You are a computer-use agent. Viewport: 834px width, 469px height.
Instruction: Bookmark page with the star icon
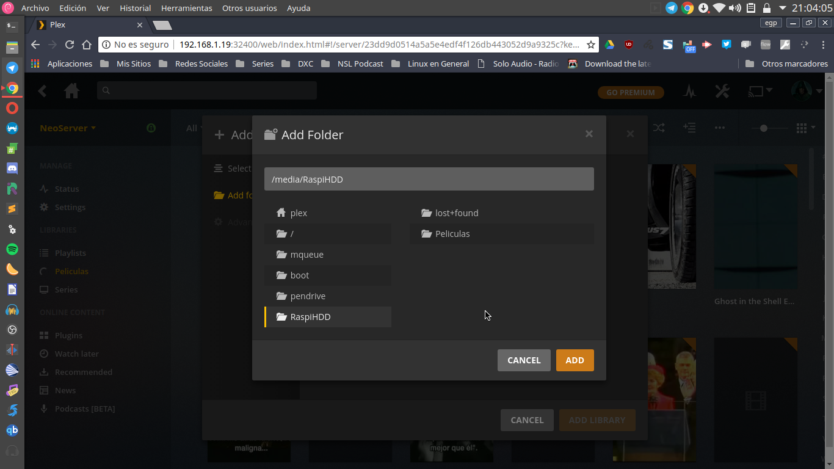pyautogui.click(x=590, y=45)
